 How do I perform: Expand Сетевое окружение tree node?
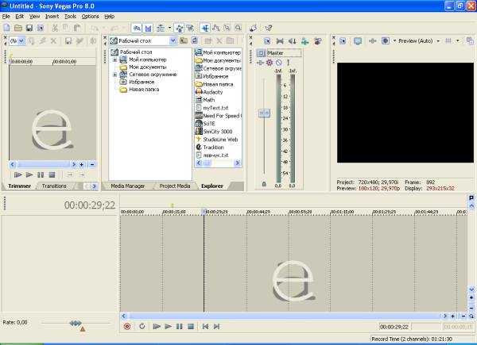(115, 75)
